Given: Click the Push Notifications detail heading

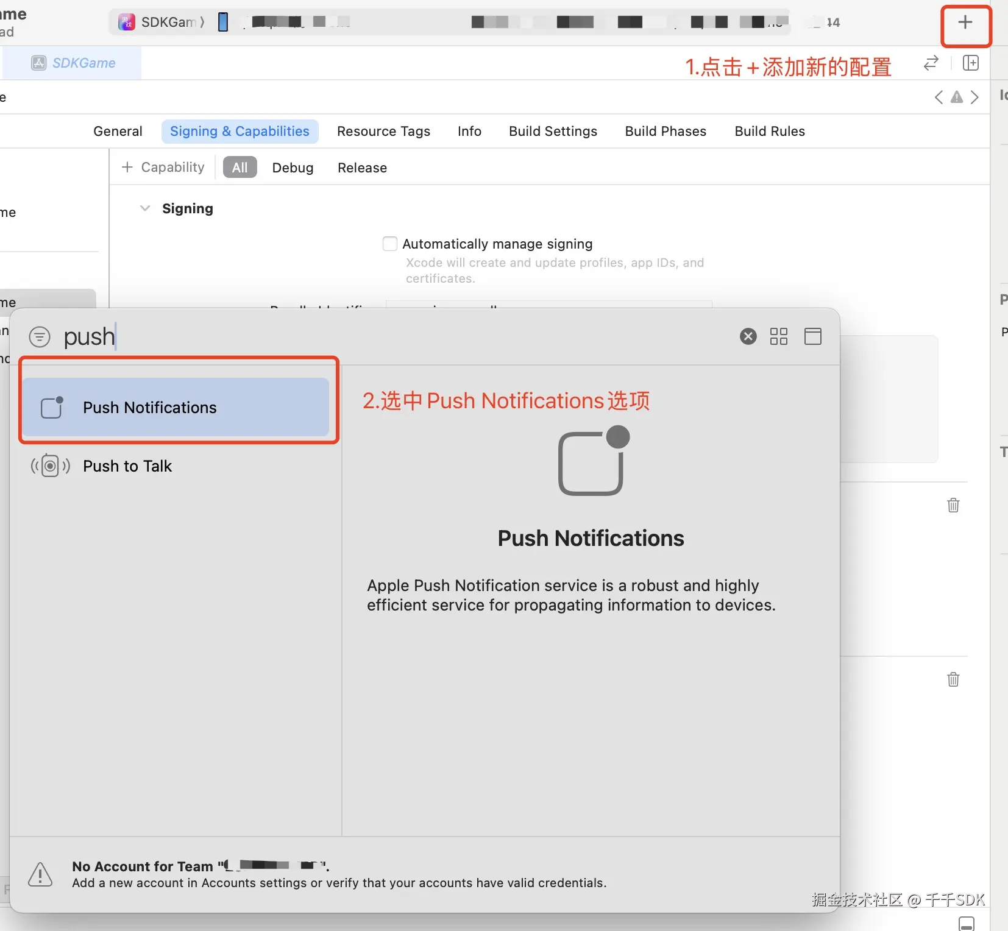Looking at the screenshot, I should (591, 539).
